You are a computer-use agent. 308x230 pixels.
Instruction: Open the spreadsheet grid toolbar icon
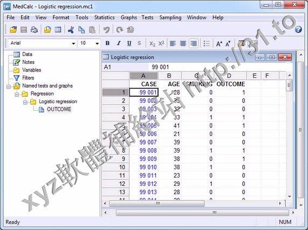pos(58,30)
